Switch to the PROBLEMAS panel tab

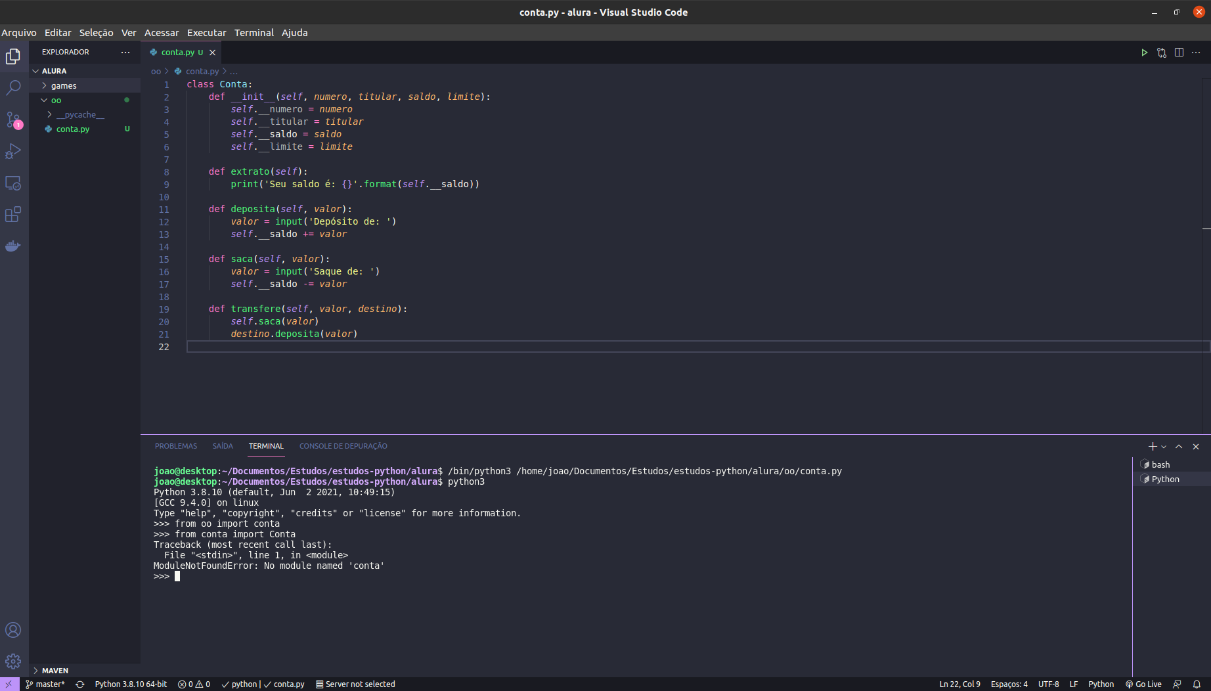click(x=175, y=446)
